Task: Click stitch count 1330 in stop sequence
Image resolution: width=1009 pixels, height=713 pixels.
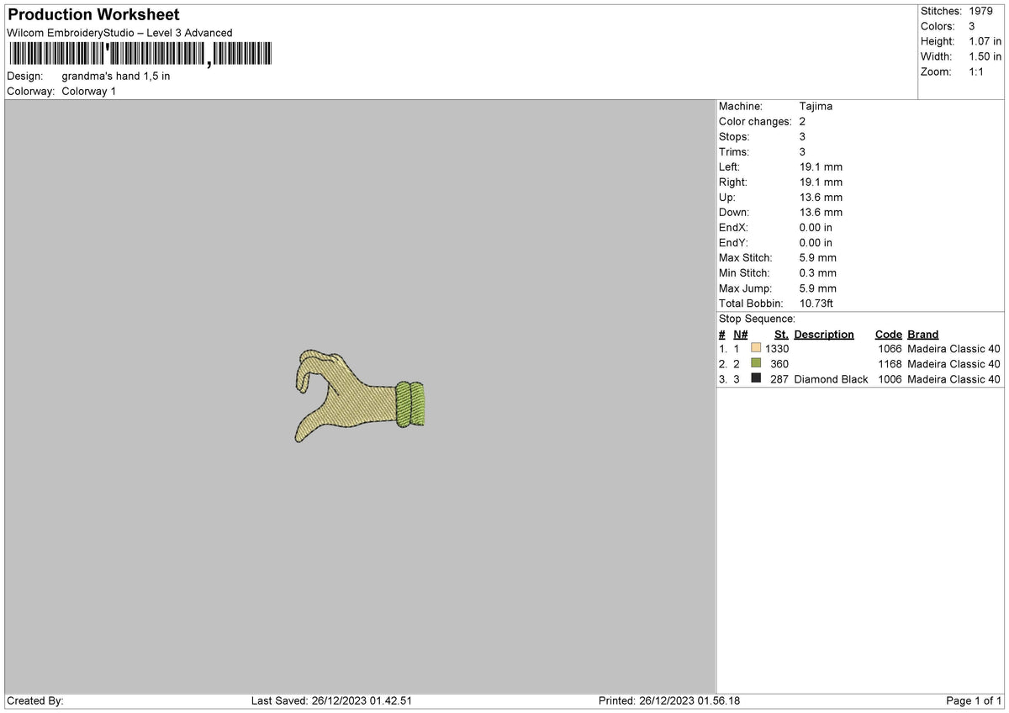Action: pos(777,348)
